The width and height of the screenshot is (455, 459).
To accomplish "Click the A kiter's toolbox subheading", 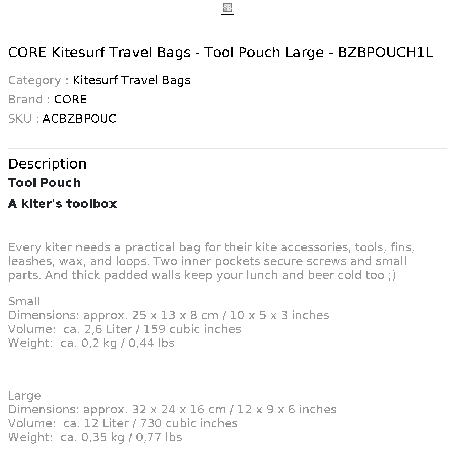I will (x=62, y=204).
